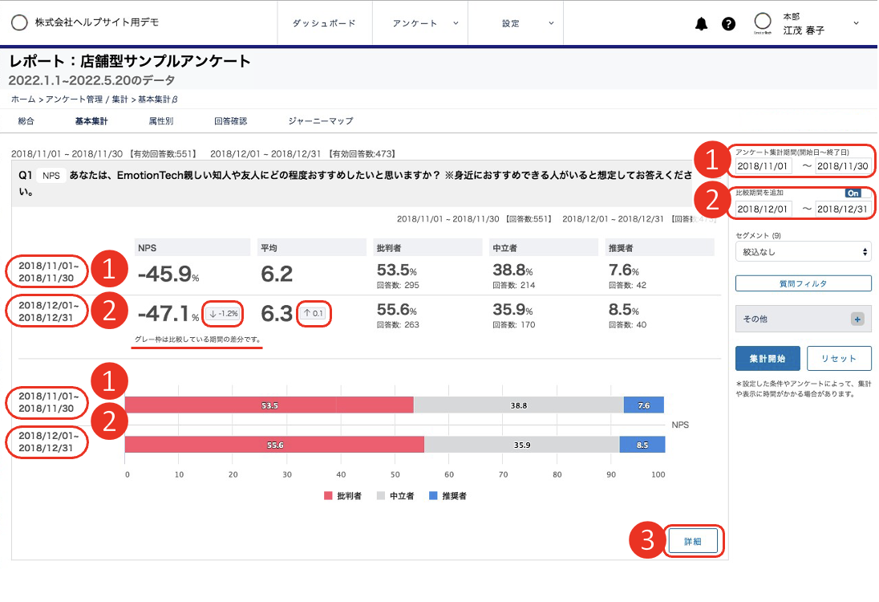Image resolution: width=879 pixels, height=602 pixels.
Task: Turn off the 比較期間を追加 toggle
Action: tap(853, 193)
